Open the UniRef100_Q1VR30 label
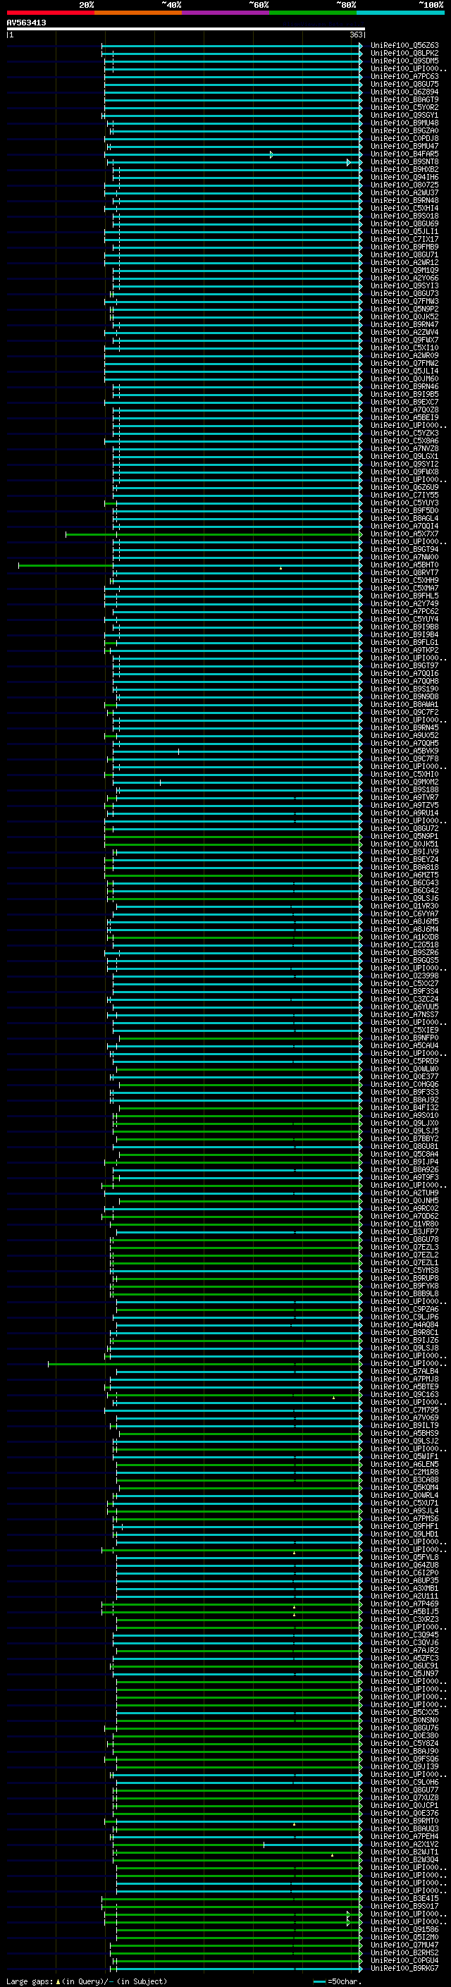The height and width of the screenshot is (1987, 451). click(x=404, y=906)
